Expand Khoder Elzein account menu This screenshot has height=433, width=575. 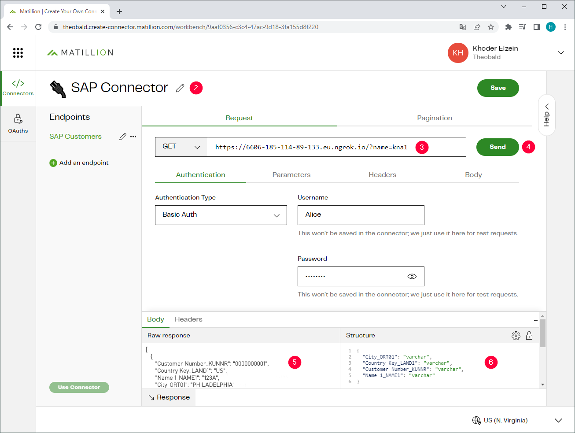[x=561, y=53]
